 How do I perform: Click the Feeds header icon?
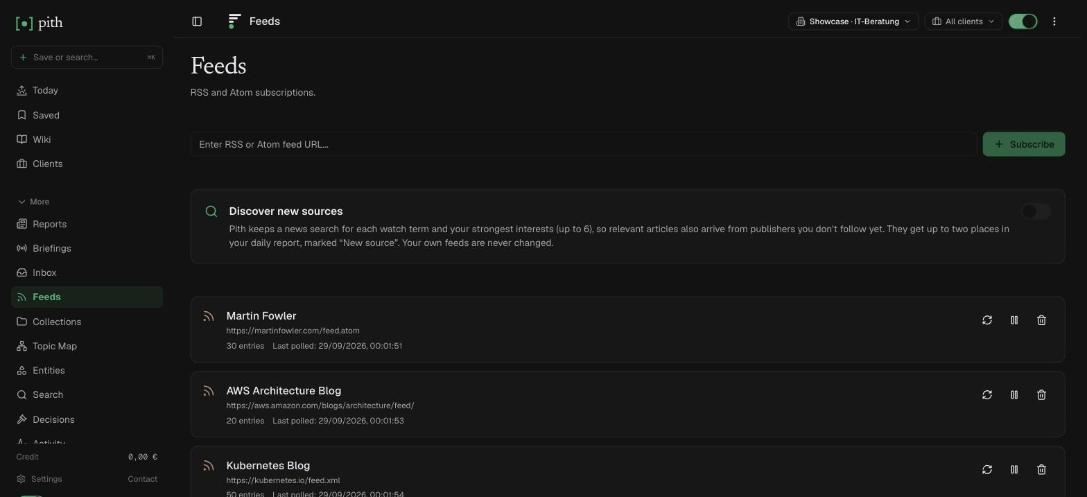point(234,21)
